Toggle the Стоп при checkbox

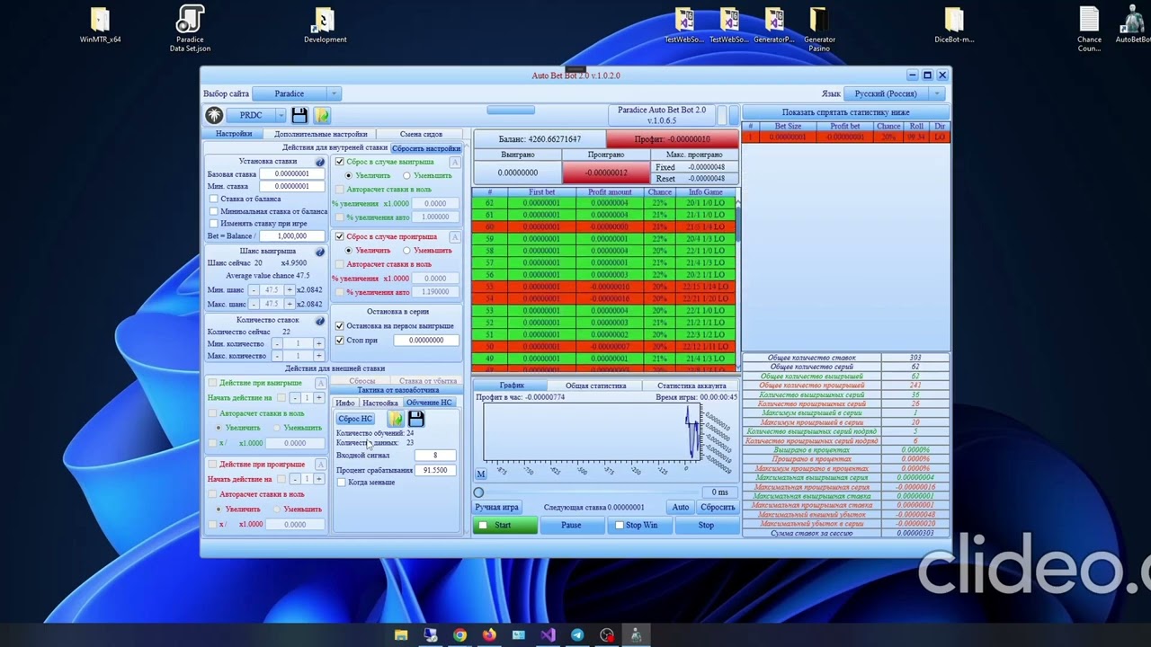pyautogui.click(x=339, y=340)
